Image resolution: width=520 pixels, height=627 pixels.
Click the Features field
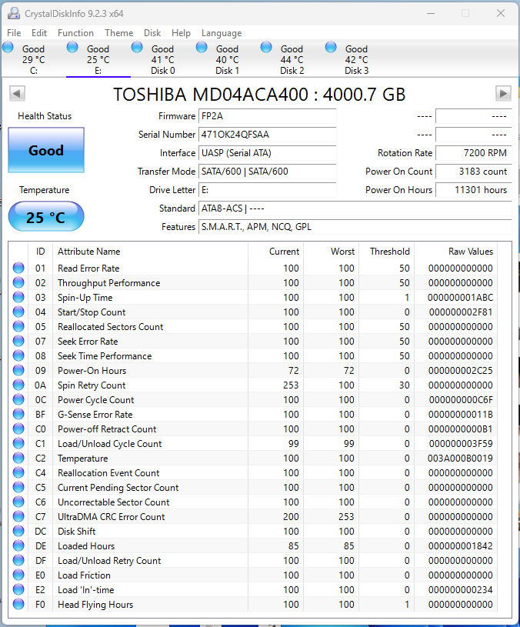355,227
